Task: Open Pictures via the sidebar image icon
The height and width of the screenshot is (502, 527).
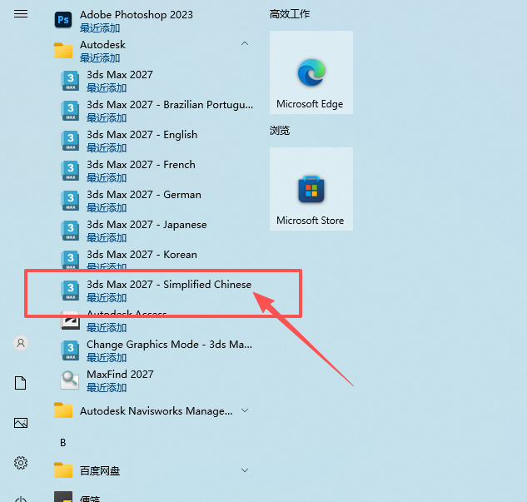Action: point(21,423)
